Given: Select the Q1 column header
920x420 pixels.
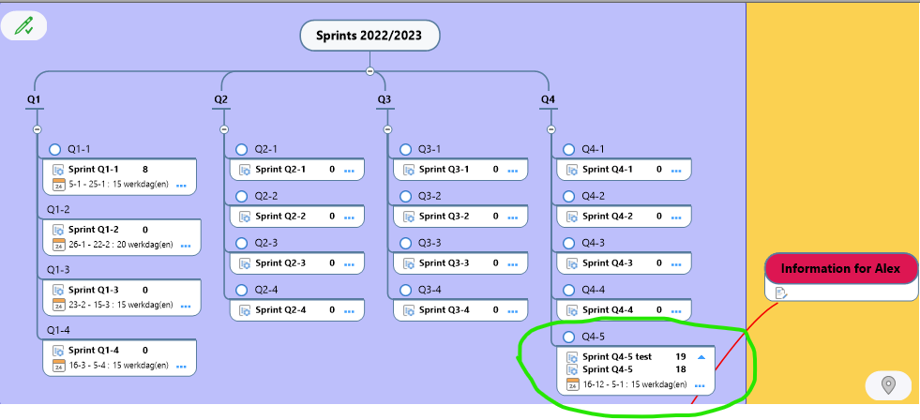Looking at the screenshot, I should pos(34,99).
